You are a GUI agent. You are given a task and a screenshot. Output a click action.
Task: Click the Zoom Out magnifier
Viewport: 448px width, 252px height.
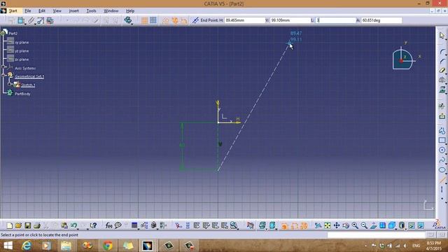pos(364,225)
